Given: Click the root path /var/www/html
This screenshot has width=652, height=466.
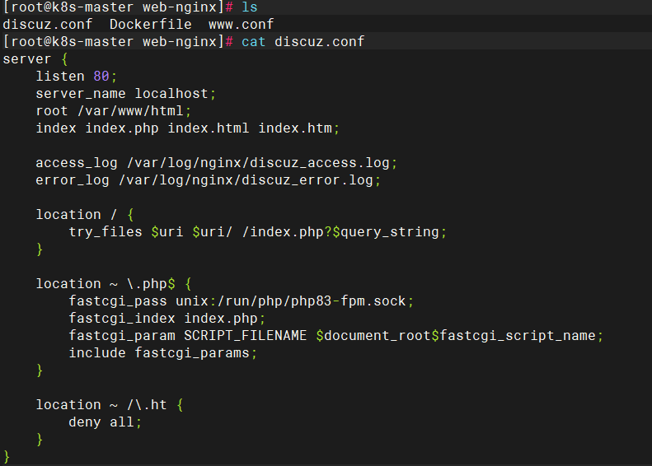Looking at the screenshot, I should [130, 111].
